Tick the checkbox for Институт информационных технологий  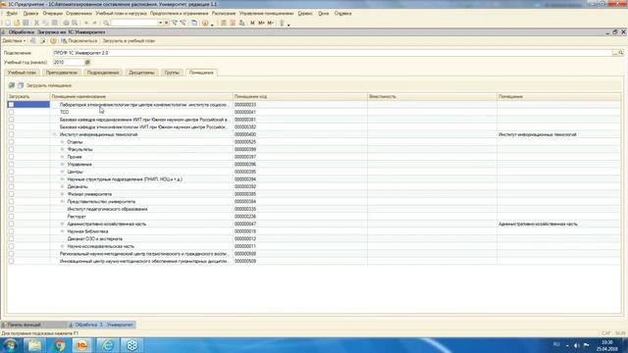tap(11, 134)
